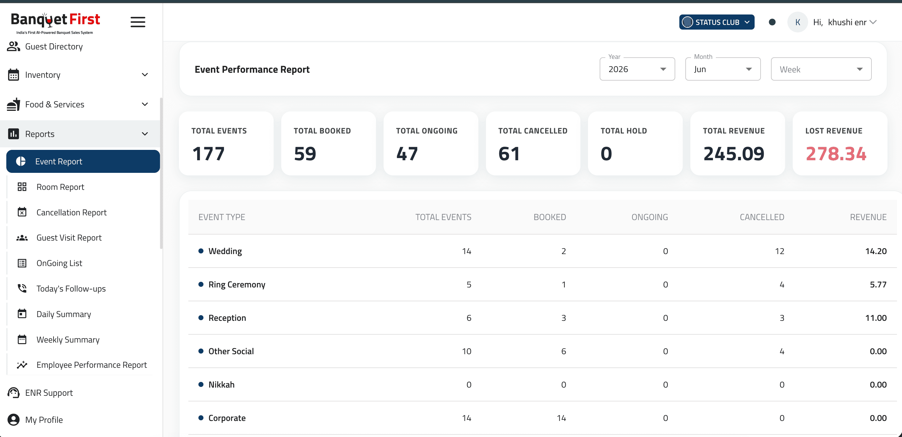Open the Month Jun dropdown
This screenshot has height=437, width=902.
[723, 69]
